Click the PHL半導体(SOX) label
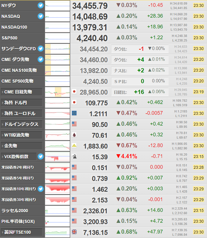This screenshot has height=238, width=207. coord(18,222)
